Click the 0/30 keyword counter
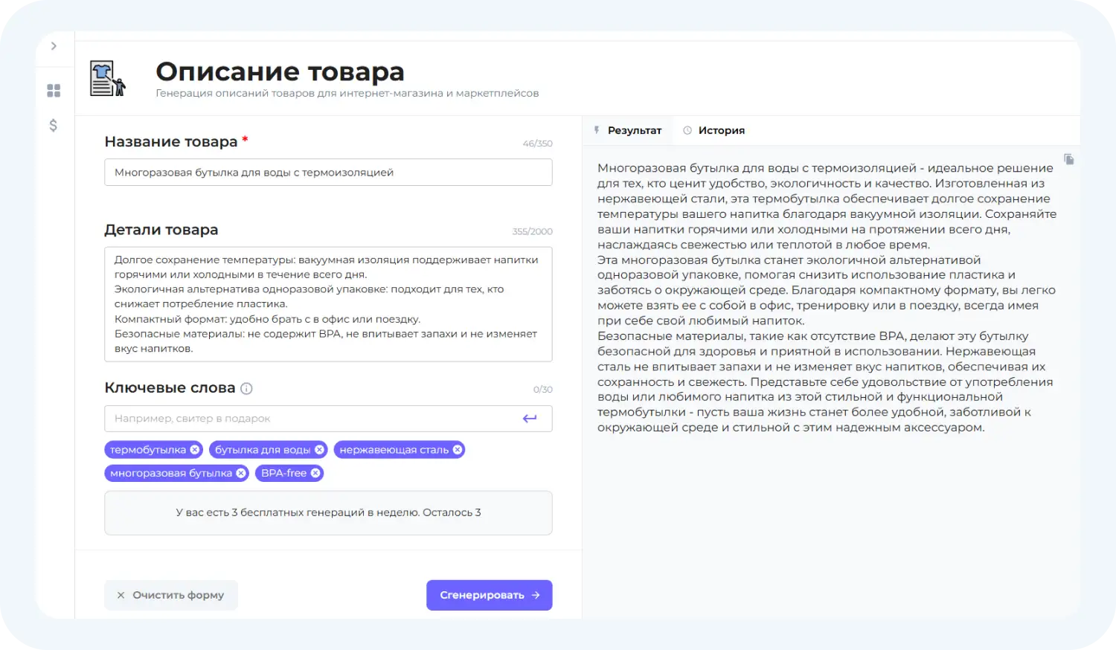1116x650 pixels. (543, 390)
